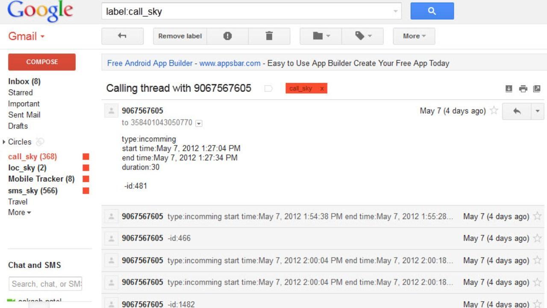The image size is (547, 308).
Task: Show details for recipient 358401043050770
Action: pos(199,123)
